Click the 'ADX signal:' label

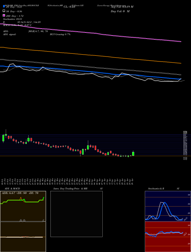10,34
